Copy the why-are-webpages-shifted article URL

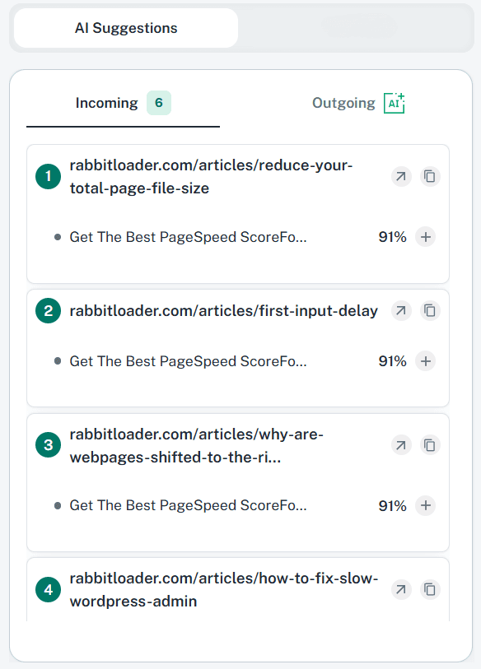430,445
